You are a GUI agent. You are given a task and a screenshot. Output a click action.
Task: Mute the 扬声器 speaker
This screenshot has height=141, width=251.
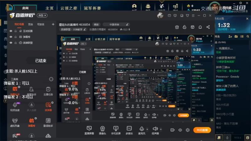pyautogui.click(x=155, y=130)
